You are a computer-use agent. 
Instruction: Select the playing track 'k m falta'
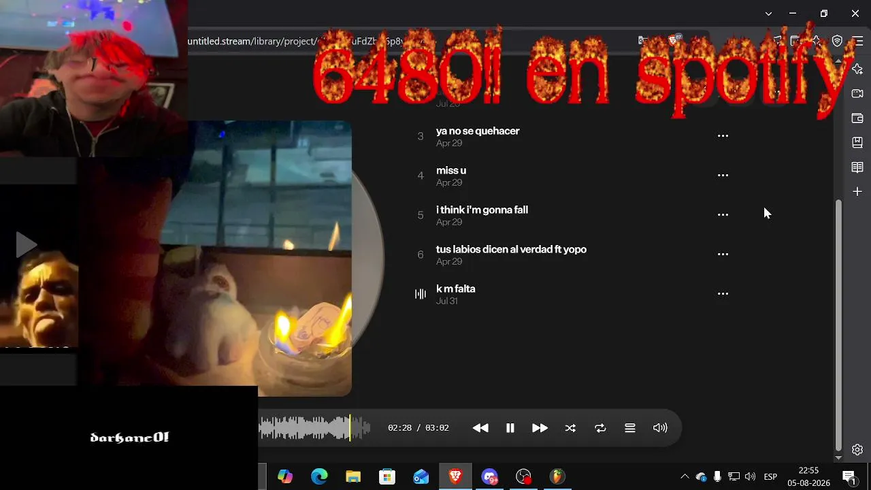456,289
